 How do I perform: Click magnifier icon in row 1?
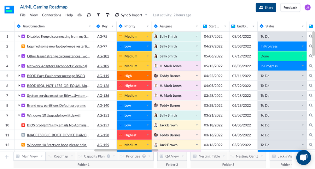point(311,36)
